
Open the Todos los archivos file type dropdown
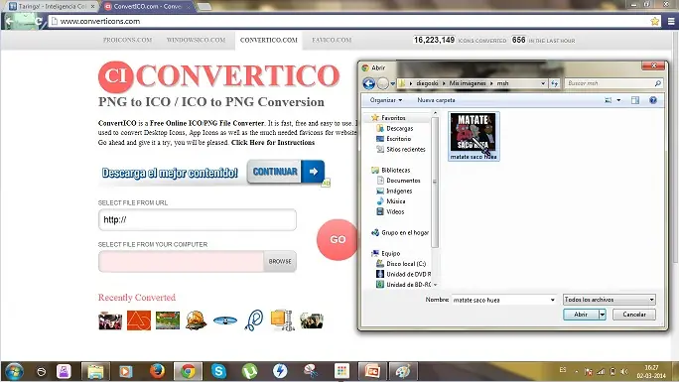[x=610, y=300]
